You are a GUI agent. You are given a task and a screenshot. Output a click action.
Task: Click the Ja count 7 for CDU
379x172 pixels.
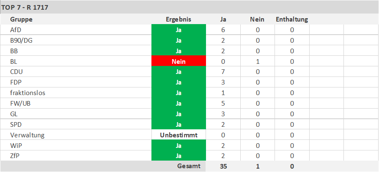[x=223, y=72]
